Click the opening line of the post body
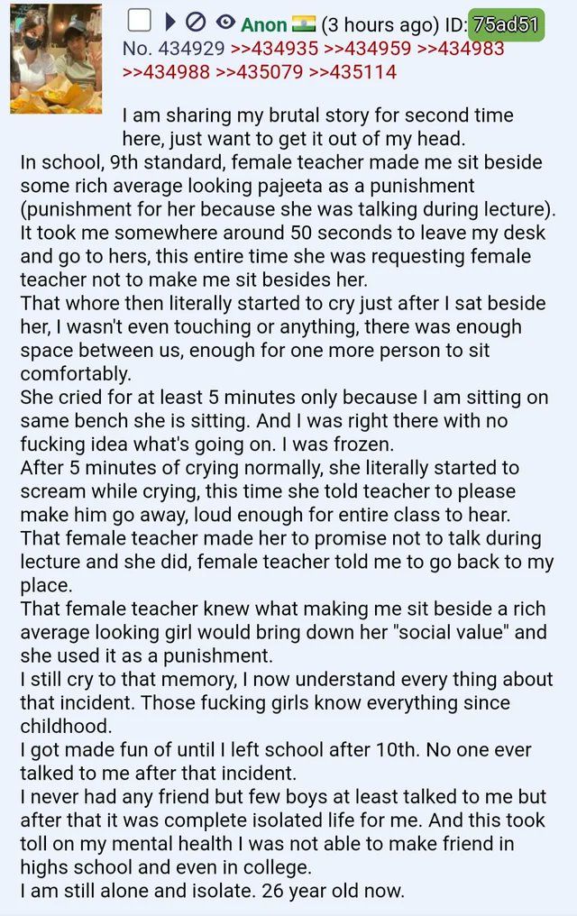 (x=317, y=116)
